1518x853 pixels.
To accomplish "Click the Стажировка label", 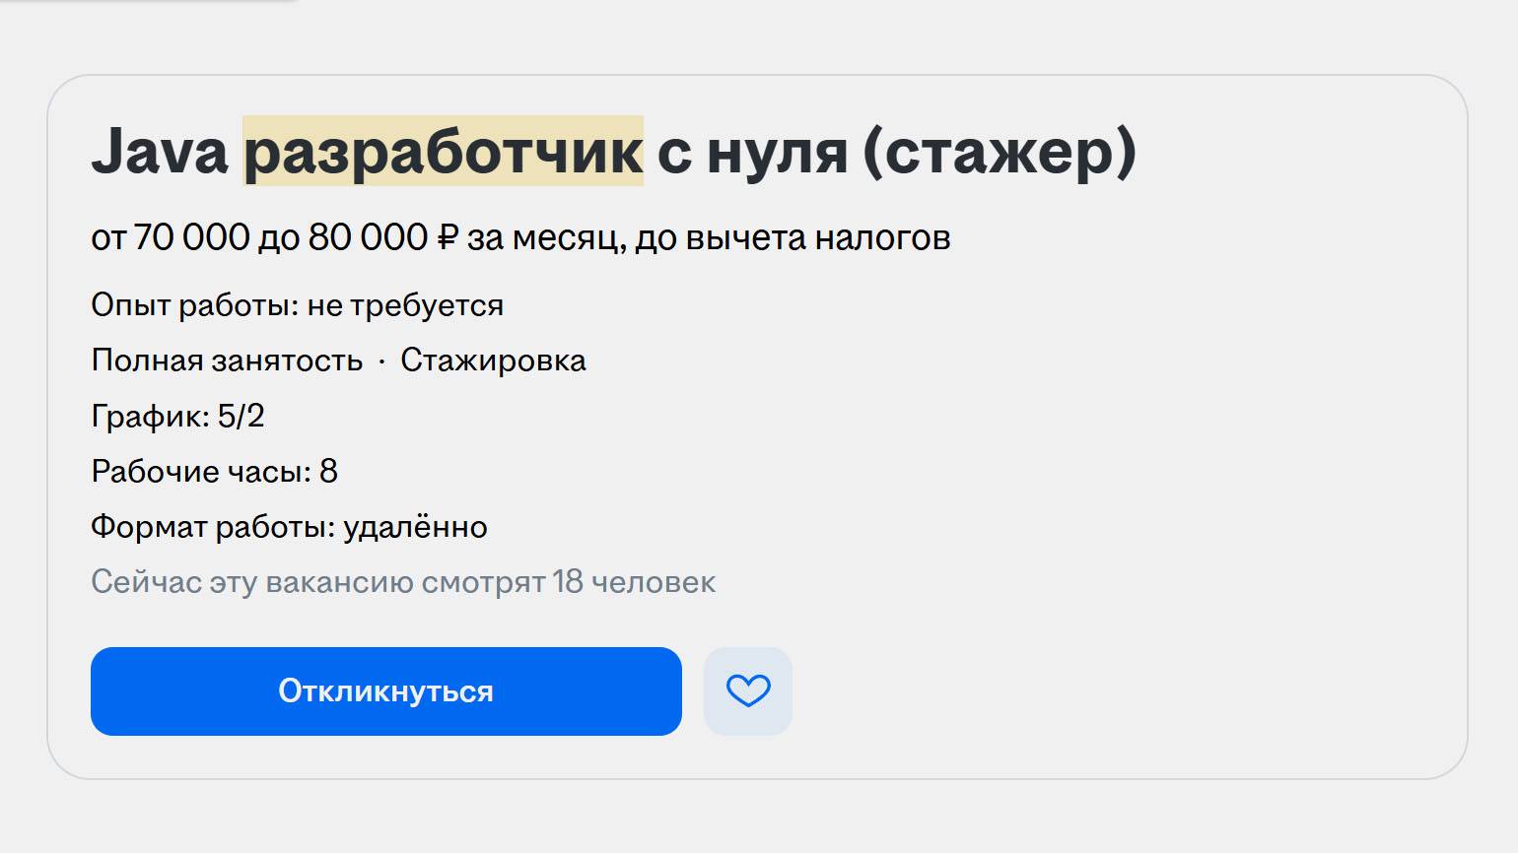I will 493,361.
